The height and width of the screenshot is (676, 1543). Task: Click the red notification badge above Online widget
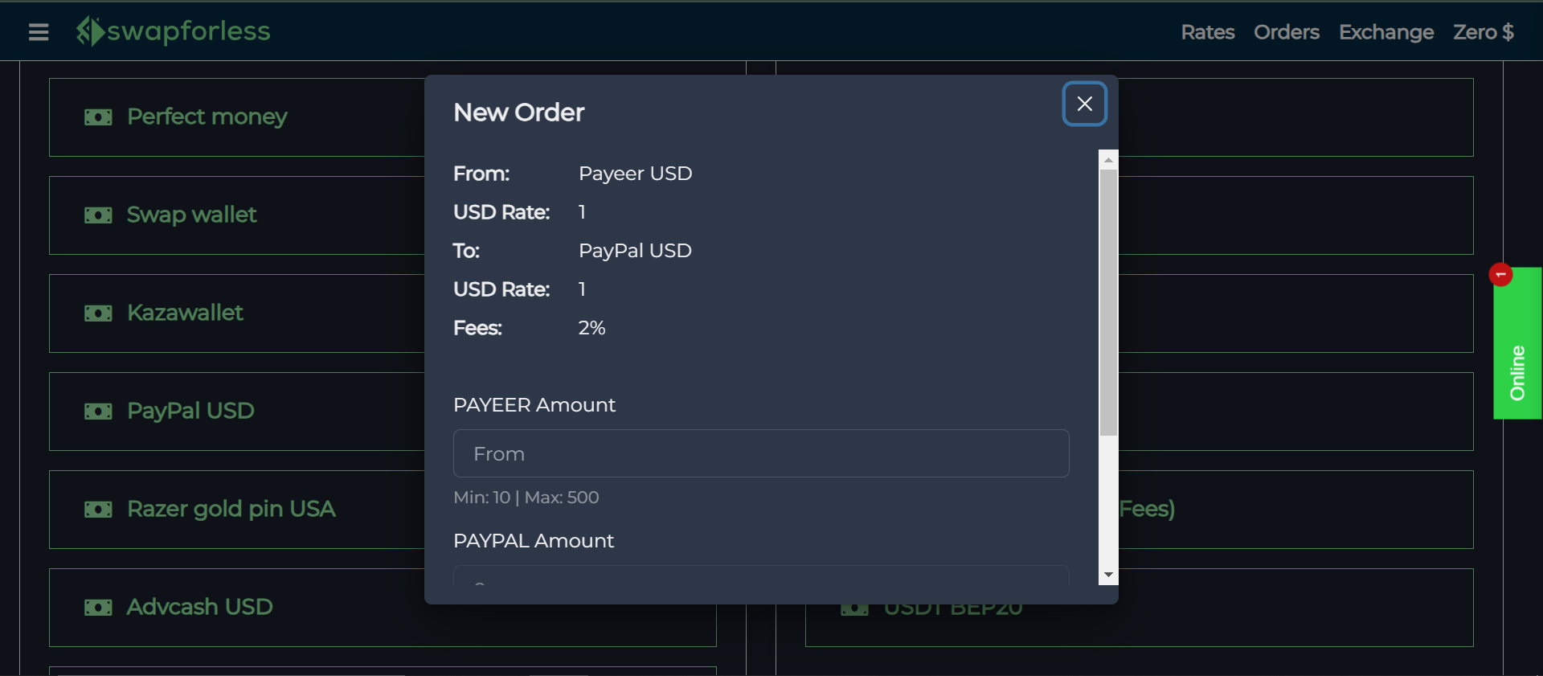pyautogui.click(x=1500, y=275)
